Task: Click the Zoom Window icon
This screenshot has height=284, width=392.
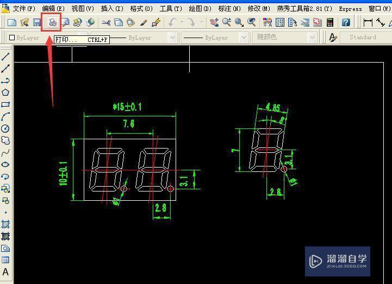Action: click(x=239, y=22)
